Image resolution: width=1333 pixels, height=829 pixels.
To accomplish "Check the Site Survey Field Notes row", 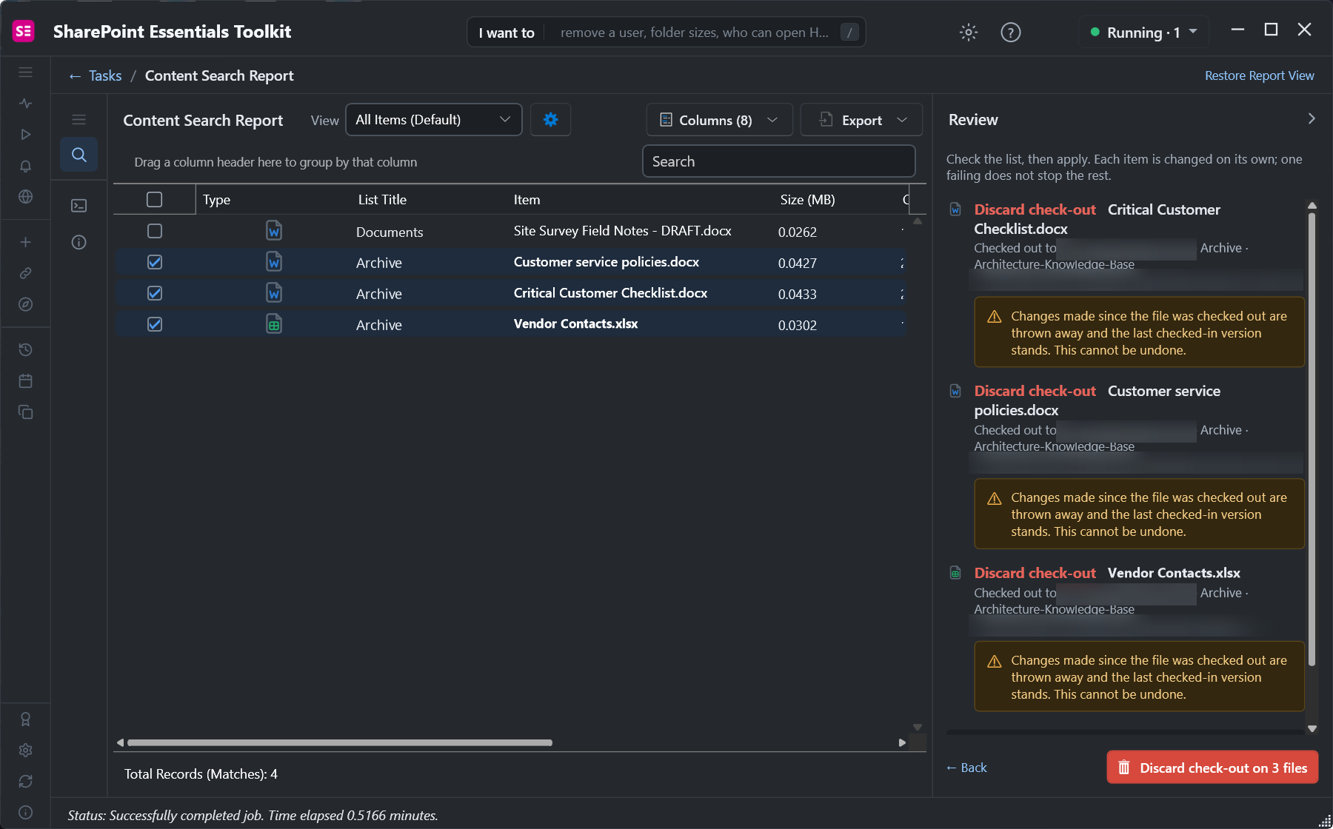I will pyautogui.click(x=155, y=231).
